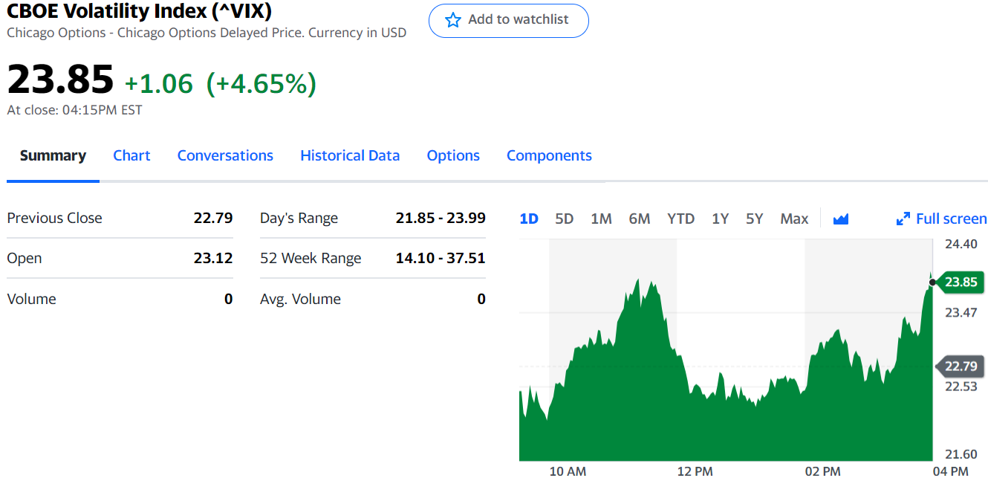Open the Summary tab

point(53,155)
